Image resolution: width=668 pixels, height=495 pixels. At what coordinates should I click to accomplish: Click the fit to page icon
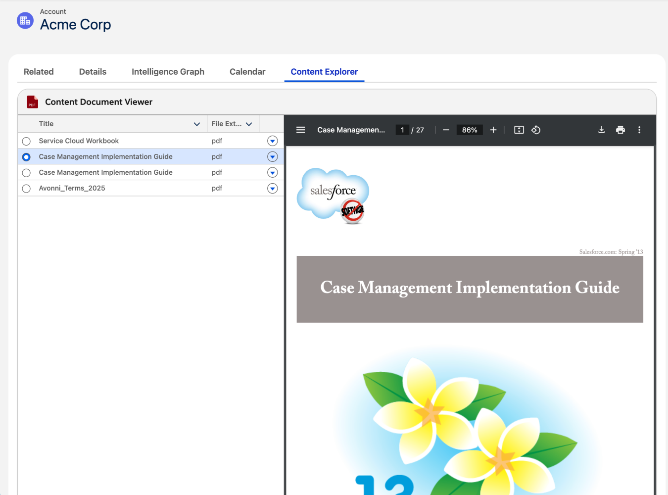[x=519, y=130]
